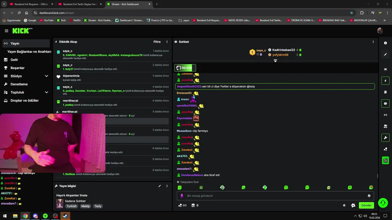The height and width of the screenshot is (220, 392).
Task: Open Sohbet panel three-dot options menu
Action: pos(373,42)
